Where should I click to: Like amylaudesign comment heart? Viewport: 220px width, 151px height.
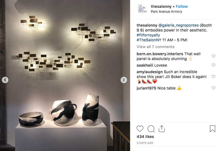[x=213, y=77]
